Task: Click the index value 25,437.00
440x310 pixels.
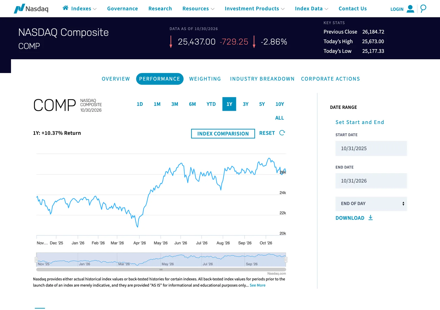Action: [x=197, y=42]
